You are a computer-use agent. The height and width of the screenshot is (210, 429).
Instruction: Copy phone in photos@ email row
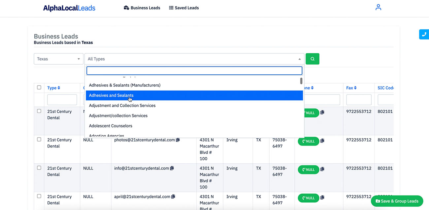point(322,141)
